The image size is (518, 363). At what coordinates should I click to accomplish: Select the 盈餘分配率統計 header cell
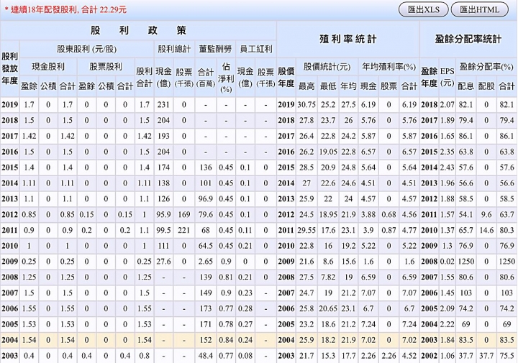coord(468,40)
